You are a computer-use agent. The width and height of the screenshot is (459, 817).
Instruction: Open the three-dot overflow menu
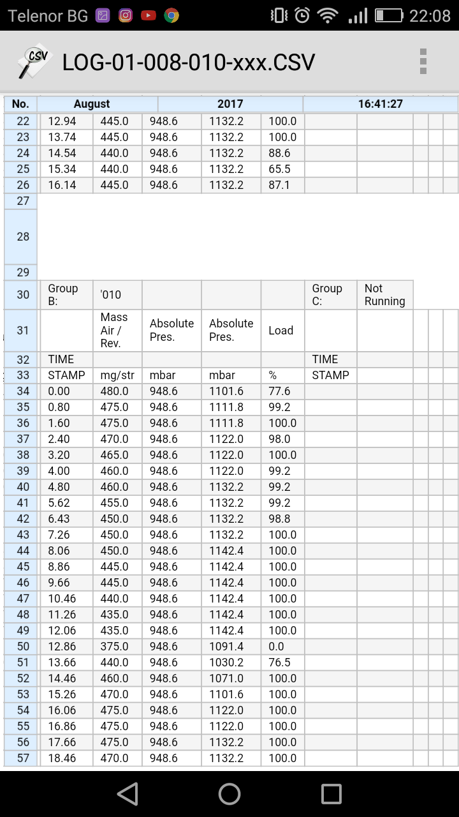tap(423, 61)
